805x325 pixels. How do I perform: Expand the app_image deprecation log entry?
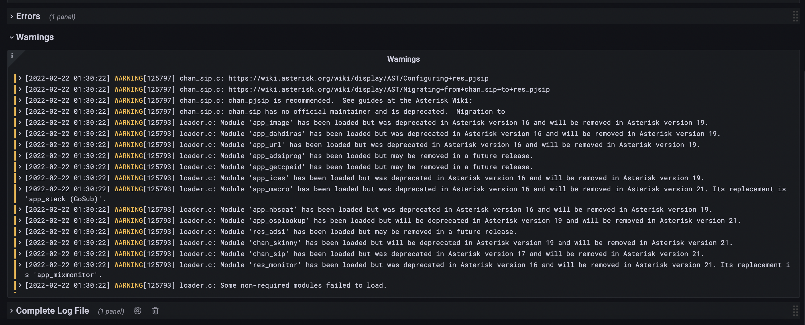tap(20, 123)
